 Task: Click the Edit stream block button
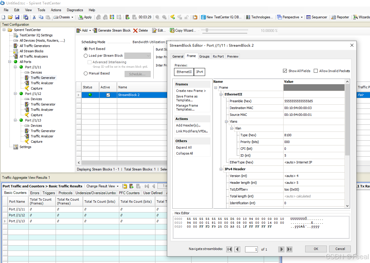point(159,30)
